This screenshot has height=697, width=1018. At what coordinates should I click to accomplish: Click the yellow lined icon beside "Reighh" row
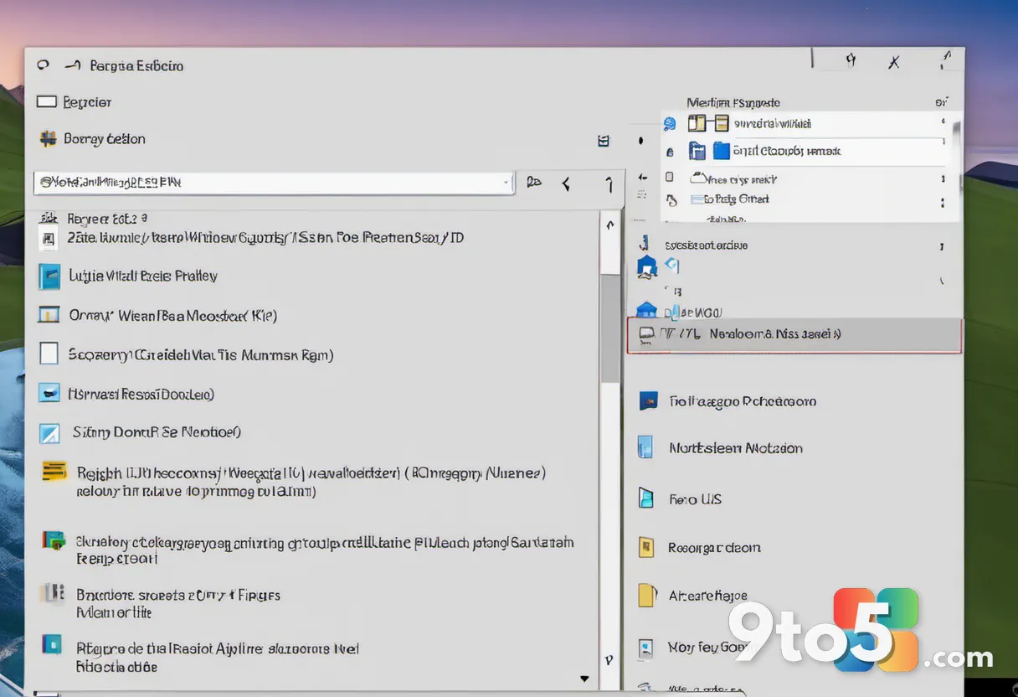coord(54,472)
